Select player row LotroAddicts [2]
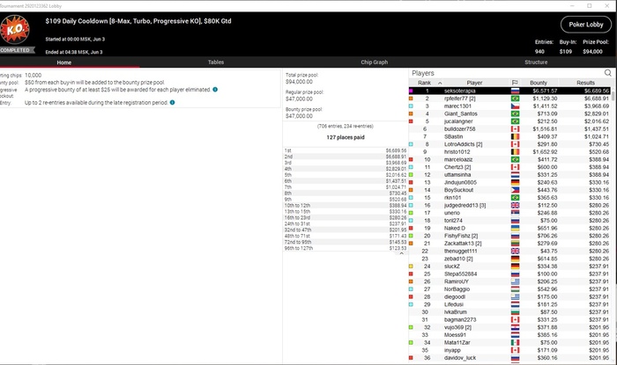 click(x=509, y=144)
